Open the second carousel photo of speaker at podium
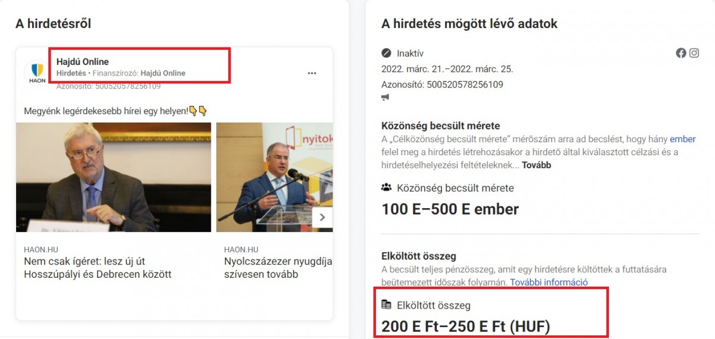 274,177
